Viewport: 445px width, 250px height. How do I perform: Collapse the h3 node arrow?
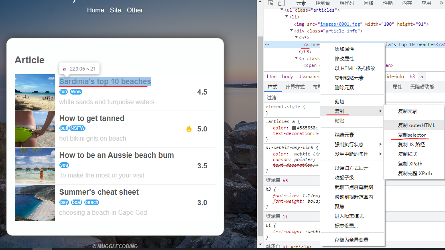click(296, 37)
